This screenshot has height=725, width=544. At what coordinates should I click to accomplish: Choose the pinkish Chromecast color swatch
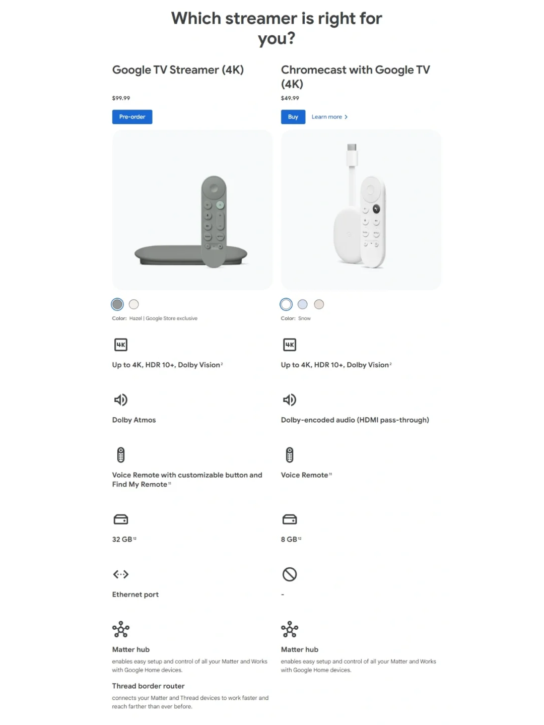click(x=319, y=304)
